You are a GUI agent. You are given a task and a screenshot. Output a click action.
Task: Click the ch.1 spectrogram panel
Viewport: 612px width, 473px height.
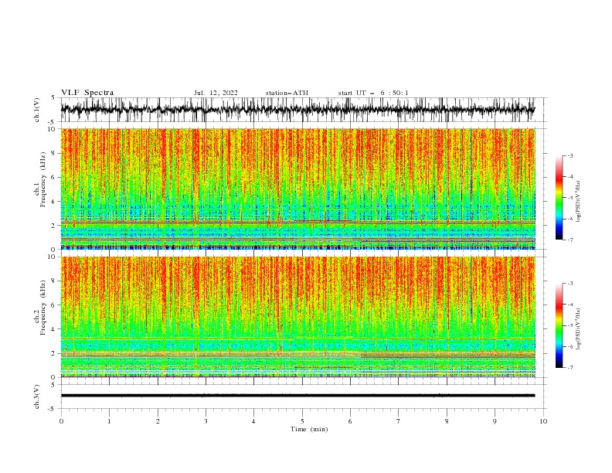tap(297, 189)
